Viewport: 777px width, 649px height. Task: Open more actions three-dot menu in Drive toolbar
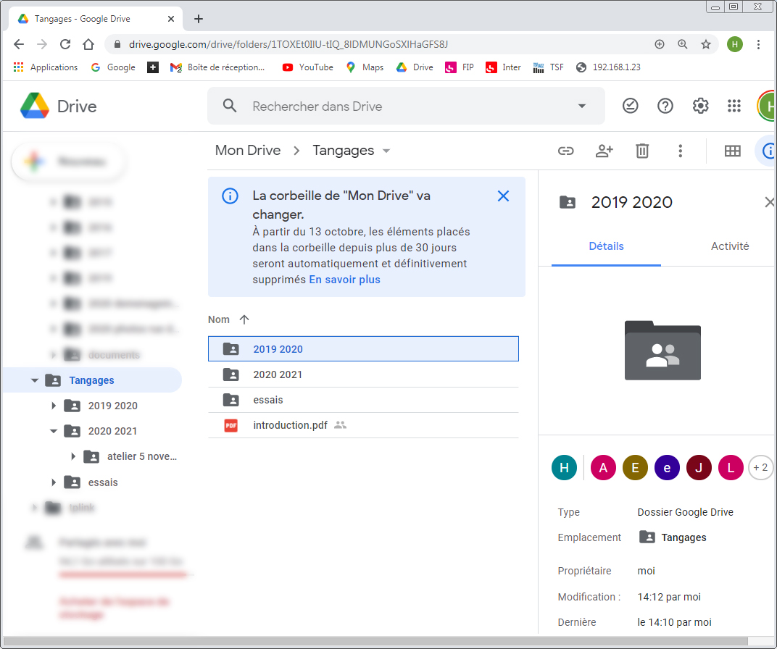tap(680, 151)
